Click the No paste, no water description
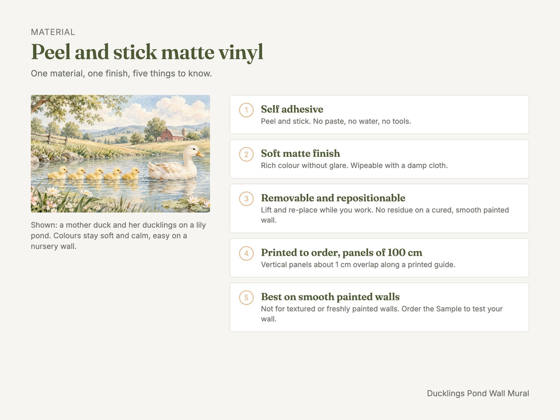The image size is (560, 420). pyautogui.click(x=336, y=121)
